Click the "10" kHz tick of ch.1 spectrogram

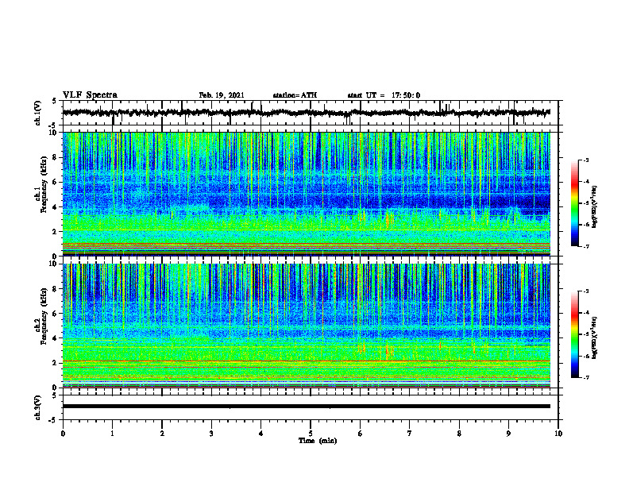[x=54, y=133]
